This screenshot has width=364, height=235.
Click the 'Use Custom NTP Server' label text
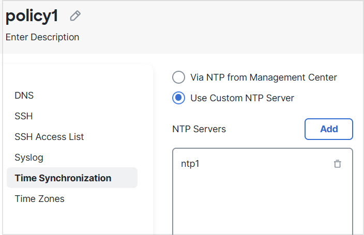pos(242,98)
